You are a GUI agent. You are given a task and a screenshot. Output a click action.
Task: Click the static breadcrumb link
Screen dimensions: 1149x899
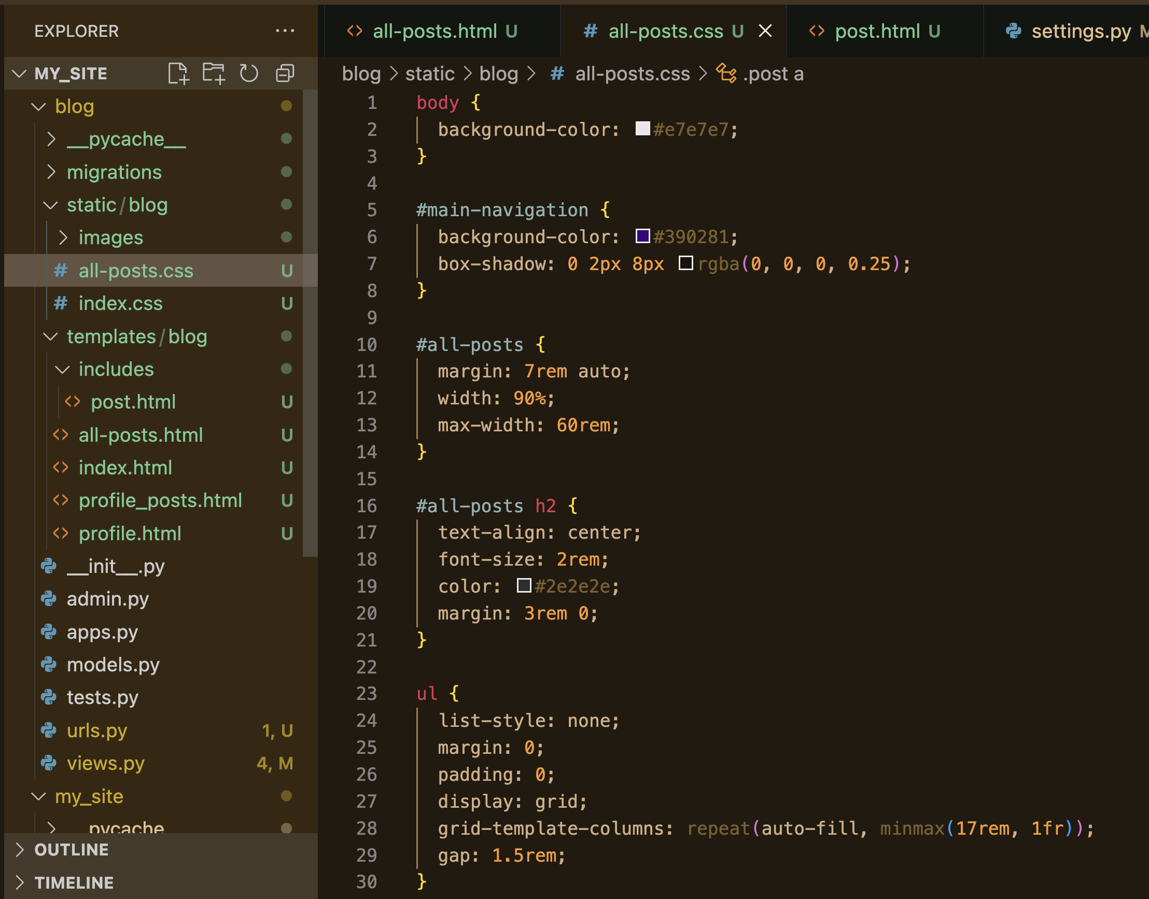tap(429, 74)
